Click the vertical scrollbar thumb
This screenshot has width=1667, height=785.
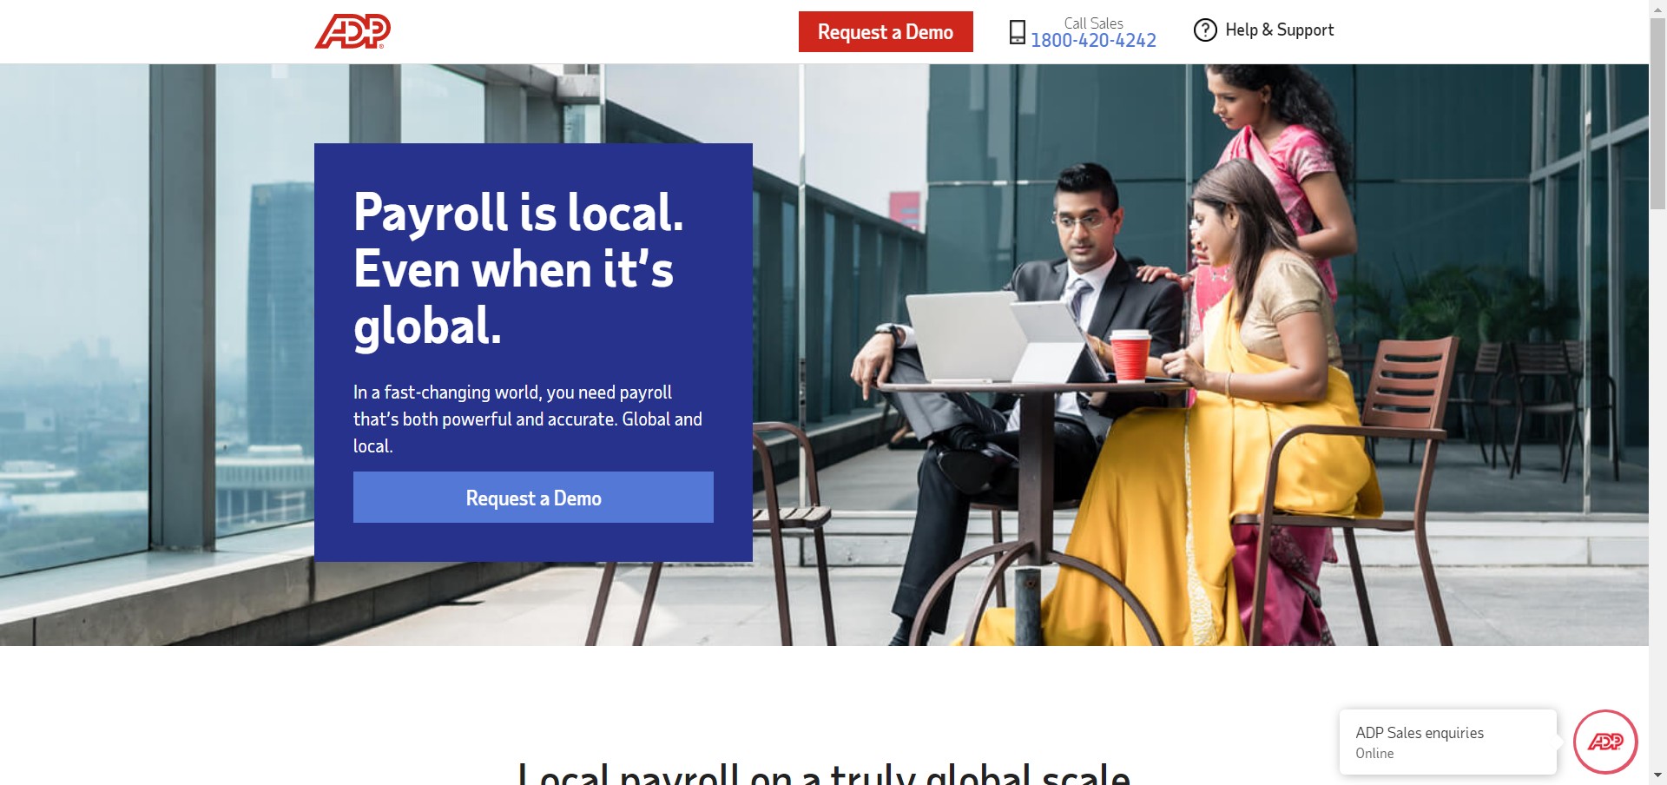click(1657, 113)
